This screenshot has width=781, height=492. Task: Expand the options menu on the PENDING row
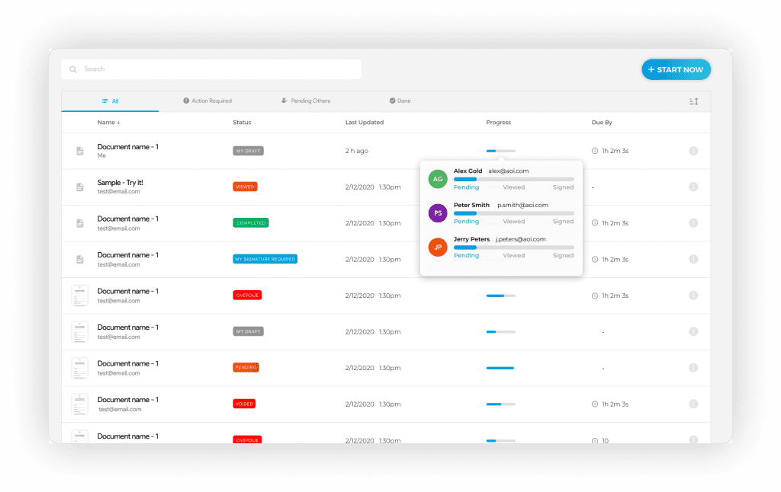point(693,368)
